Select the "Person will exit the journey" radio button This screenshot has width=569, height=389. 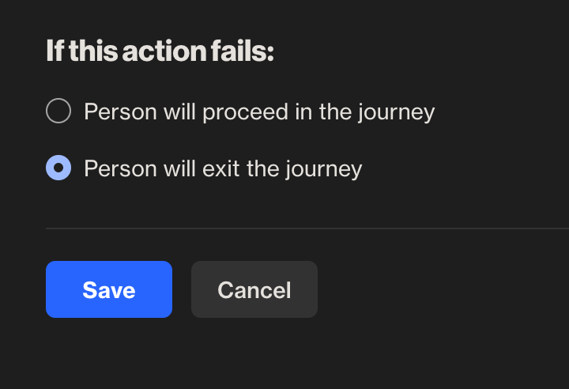(x=58, y=168)
